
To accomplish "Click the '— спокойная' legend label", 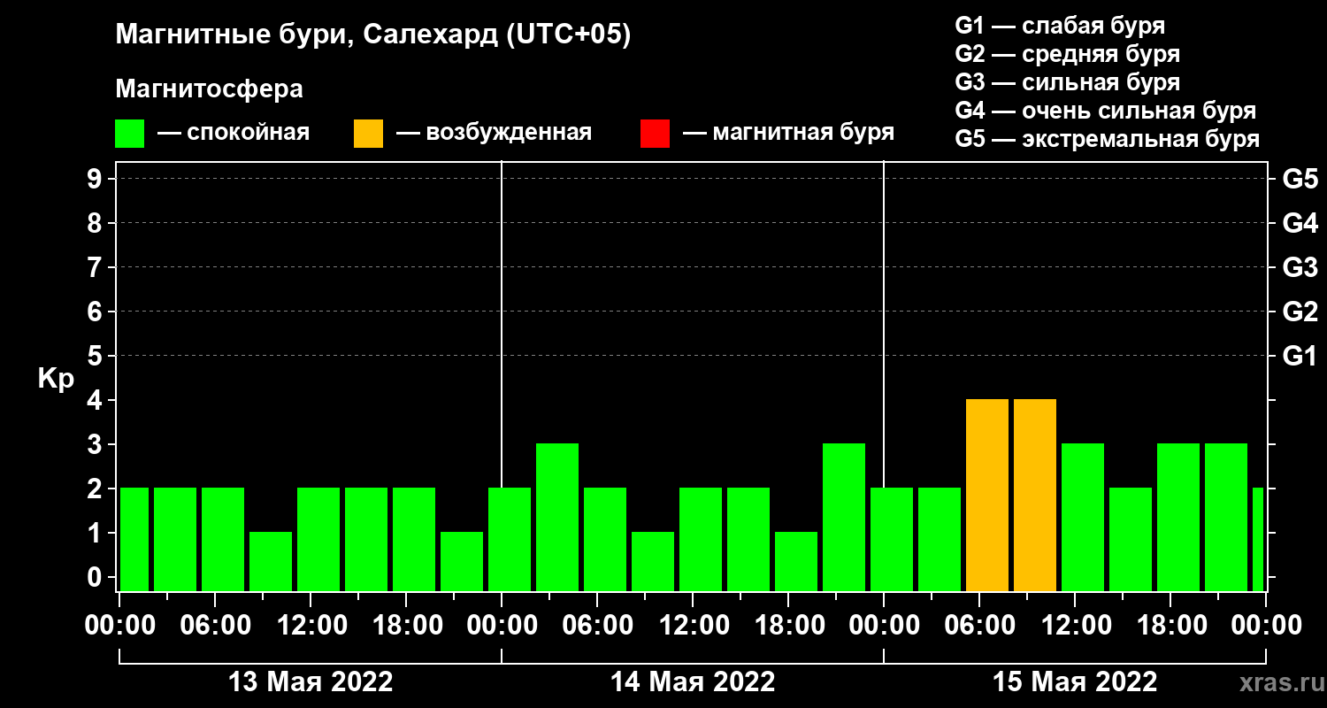I will tap(234, 133).
